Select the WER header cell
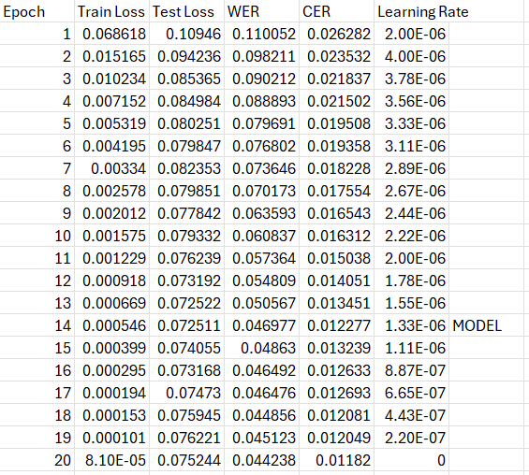This screenshot has height=475, width=529. 261,11
